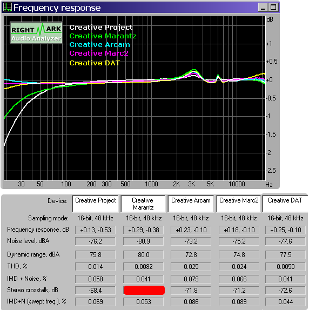The width and height of the screenshot is (309, 310).
Task: Click IMD + Noise value 0.079
Action: tap(191, 279)
